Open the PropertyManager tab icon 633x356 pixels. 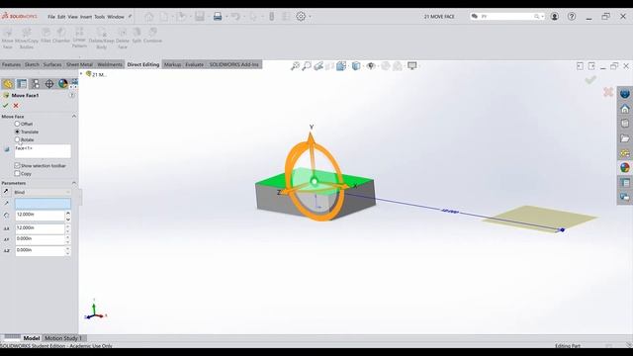point(22,83)
